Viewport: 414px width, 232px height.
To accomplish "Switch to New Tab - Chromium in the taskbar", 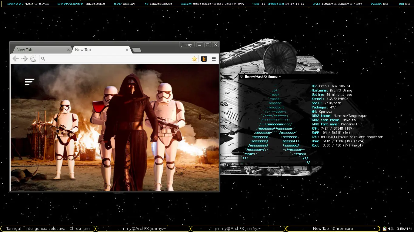I will [x=333, y=229].
